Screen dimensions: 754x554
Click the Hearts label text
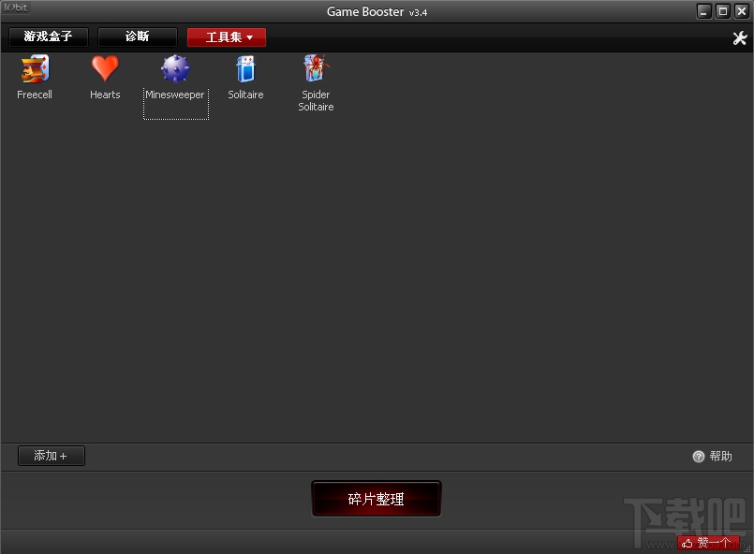[x=105, y=95]
